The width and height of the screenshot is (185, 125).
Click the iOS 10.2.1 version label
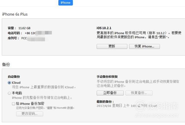click(x=104, y=28)
